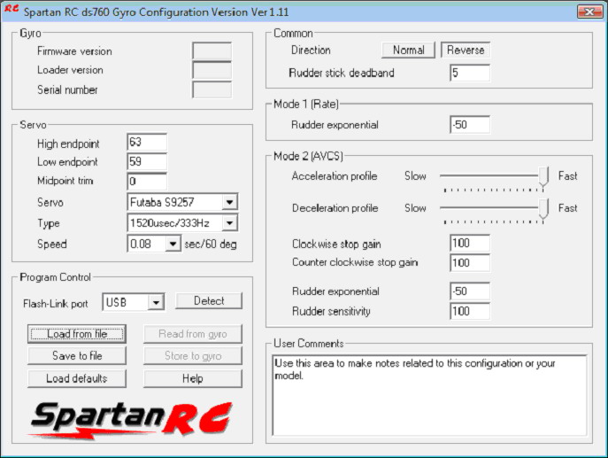
Task: Click Load from file button
Action: pyautogui.click(x=77, y=334)
